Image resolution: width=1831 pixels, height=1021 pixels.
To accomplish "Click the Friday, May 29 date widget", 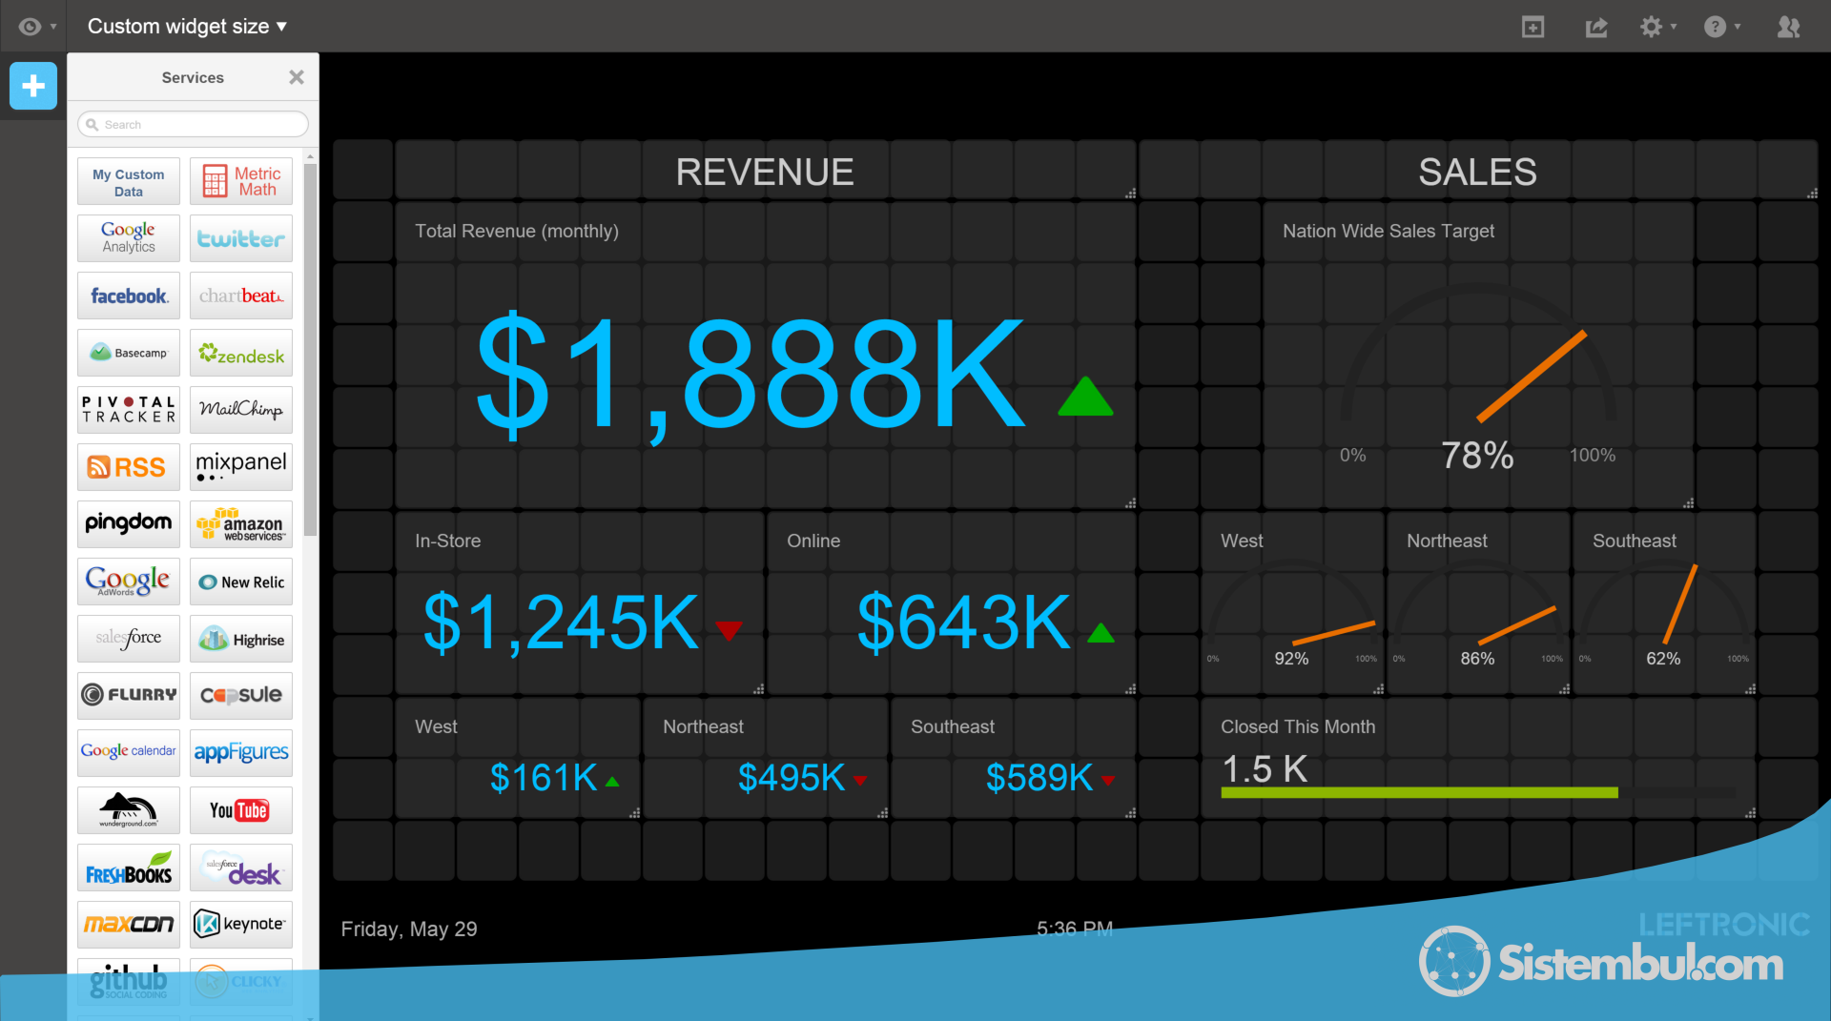I will pos(409,929).
